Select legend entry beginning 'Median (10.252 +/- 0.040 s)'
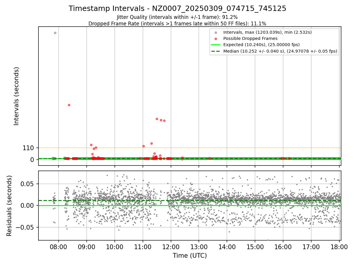The image size is (355, 266). point(280,51)
